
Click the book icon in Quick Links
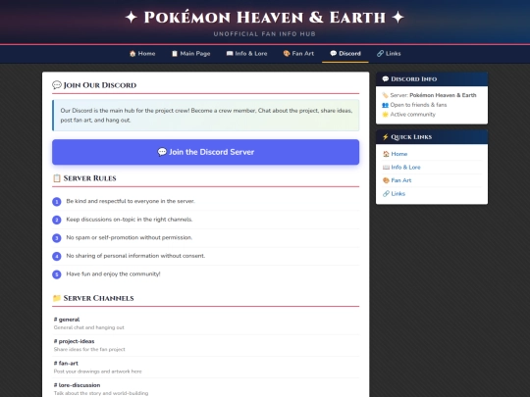386,167
